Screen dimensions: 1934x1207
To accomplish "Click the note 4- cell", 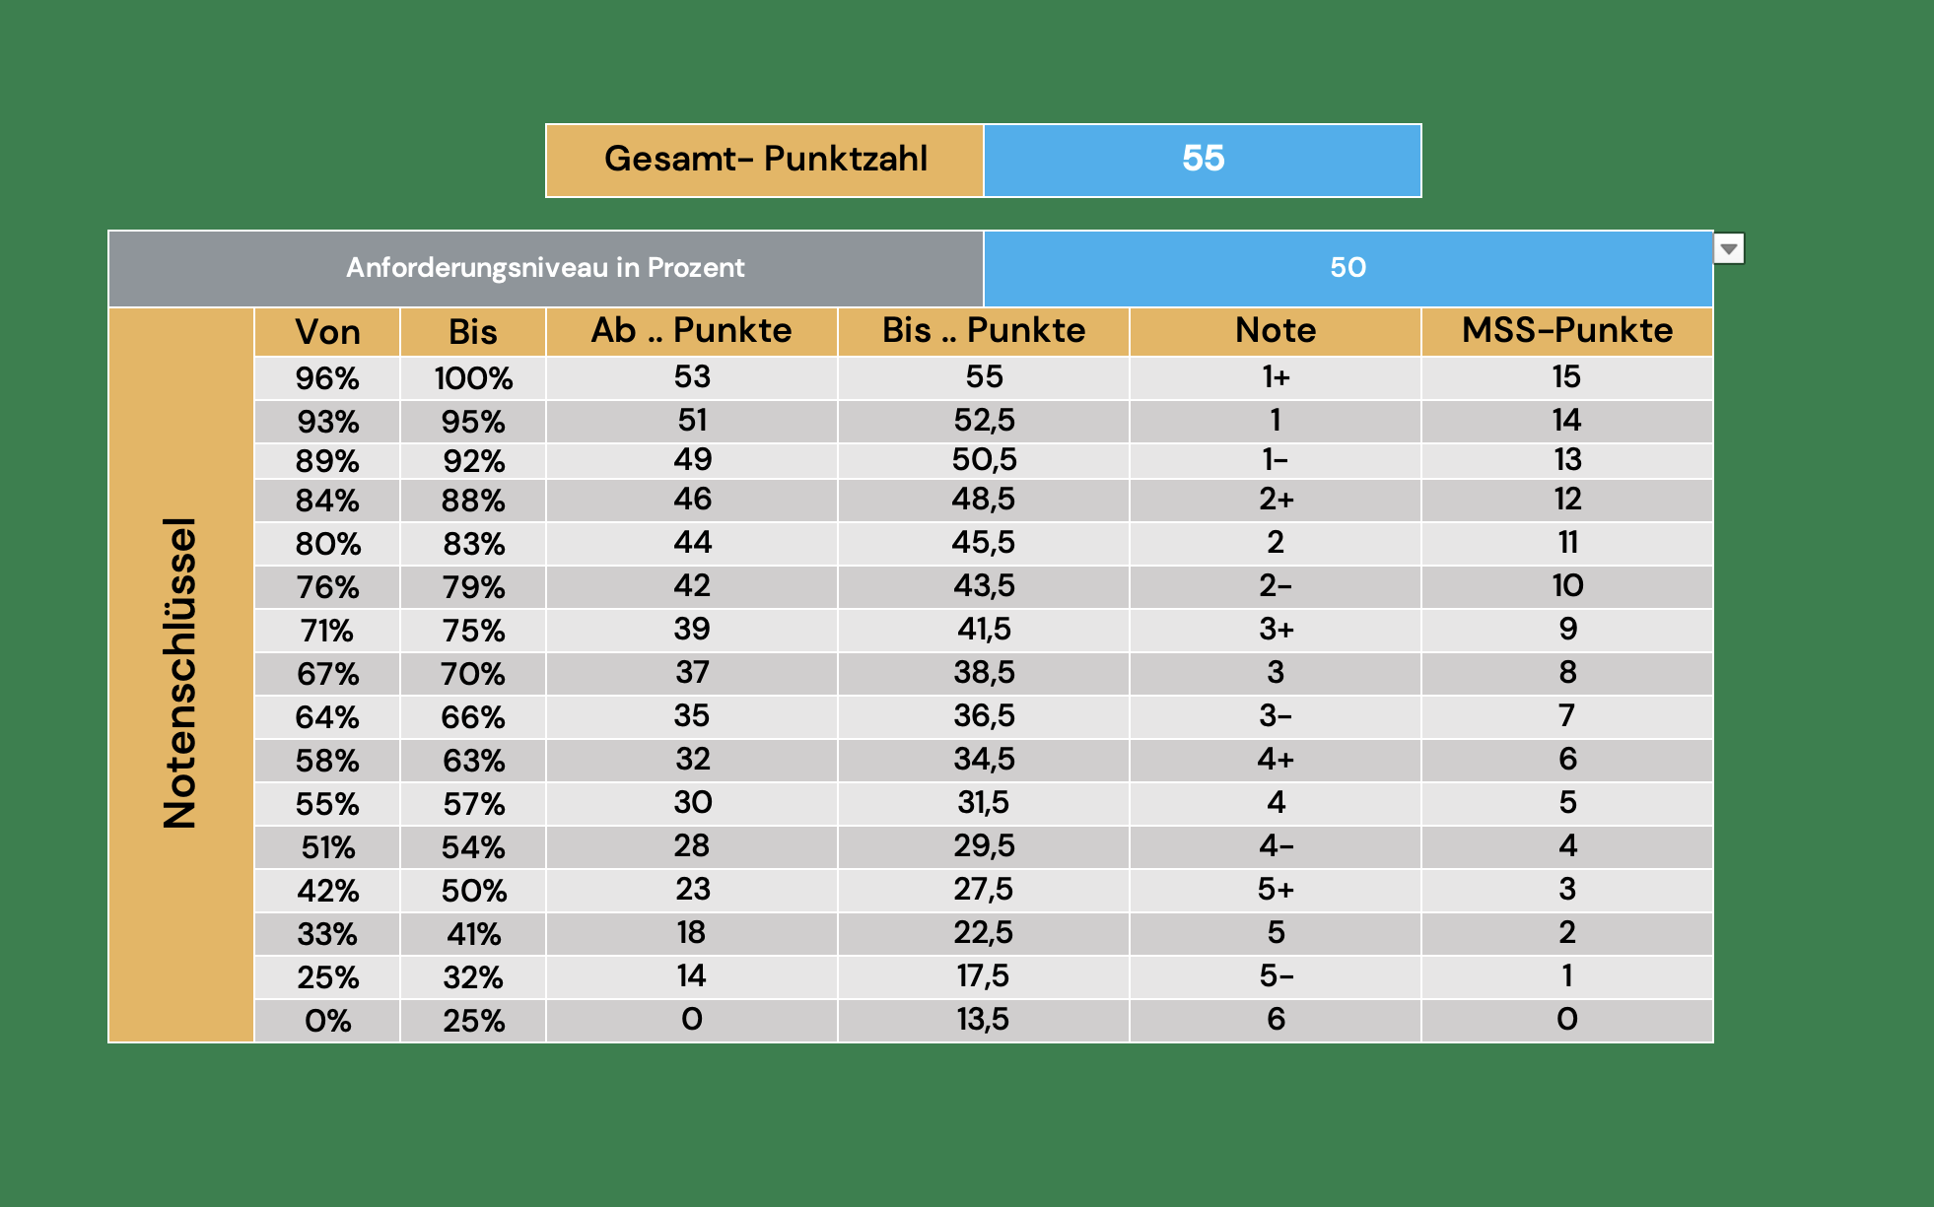I will click(1275, 846).
